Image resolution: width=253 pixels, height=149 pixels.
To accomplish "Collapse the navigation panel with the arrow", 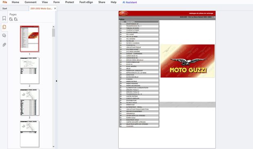I will pos(56,81).
